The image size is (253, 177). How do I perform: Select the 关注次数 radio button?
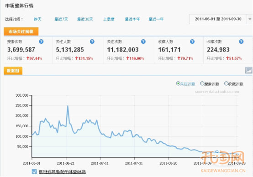178,83
